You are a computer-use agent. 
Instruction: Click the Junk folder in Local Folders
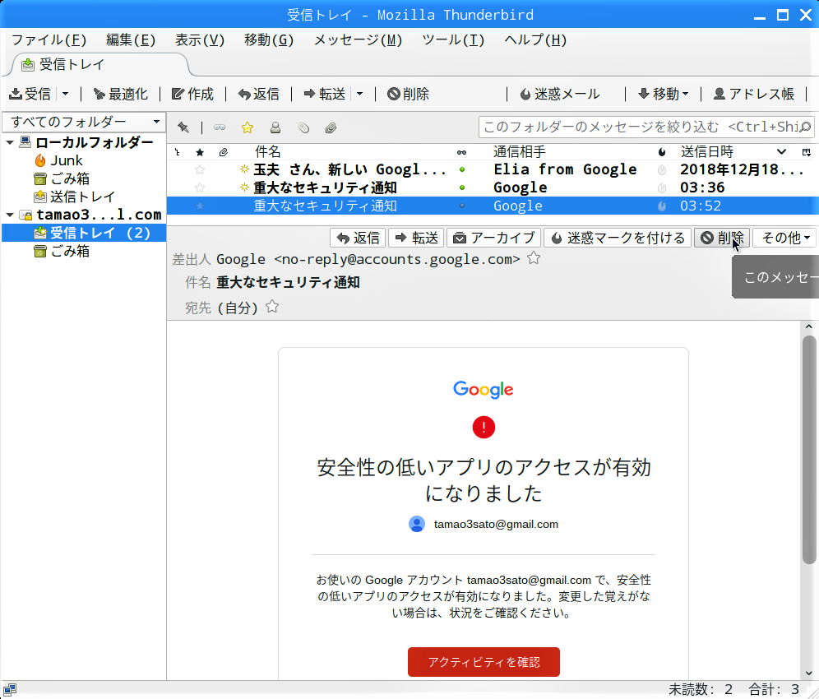tap(66, 160)
